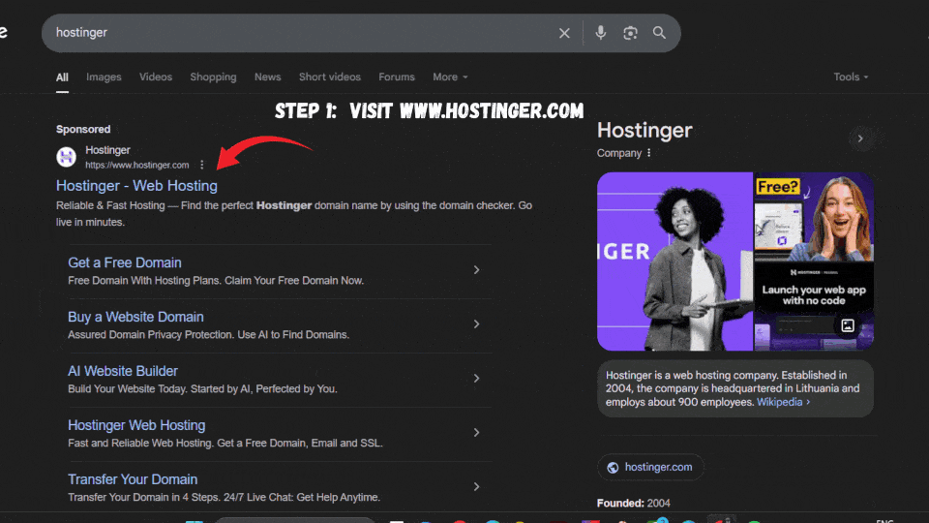Open the Get a Free Domain sitelink
This screenshot has width=929, height=523.
point(125,262)
